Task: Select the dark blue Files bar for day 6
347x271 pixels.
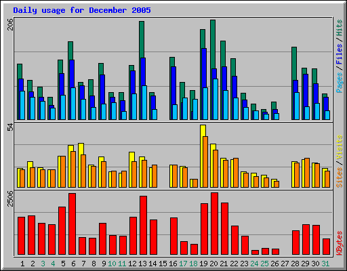Action: [x=72, y=74]
